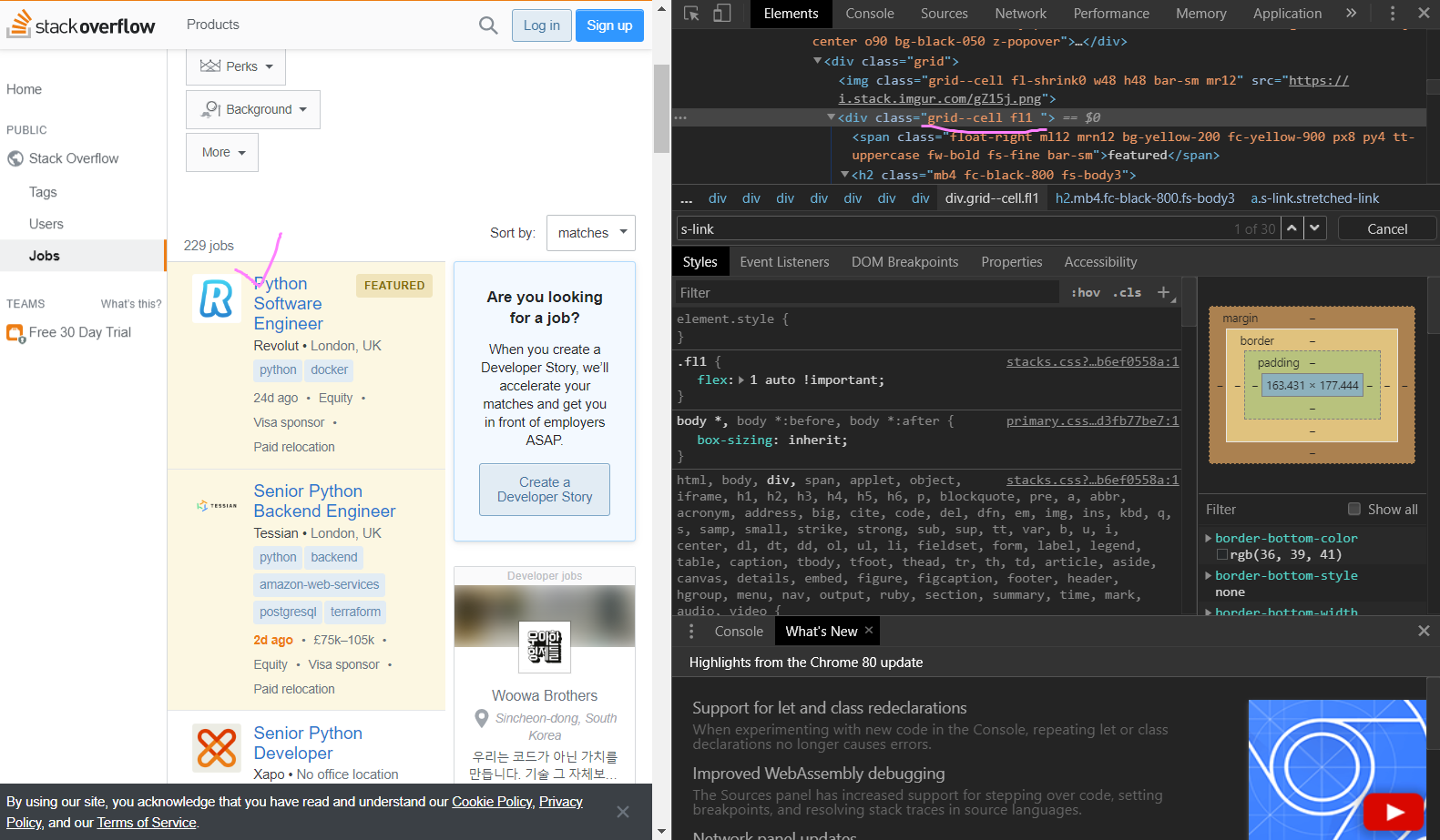Click the Stack Overflow logo

pos(81,25)
